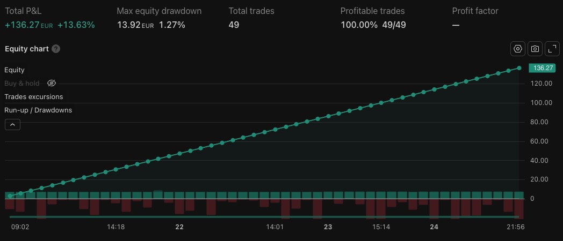This screenshot has height=241, width=563.
Task: Expand the equity chart to fullscreen
Action: coord(552,49)
